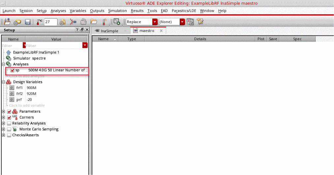Enable the Reliability Analyses checkbox

click(x=9, y=123)
